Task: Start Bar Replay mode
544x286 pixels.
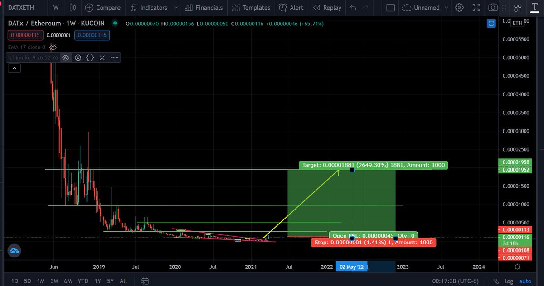Action: click(x=327, y=8)
